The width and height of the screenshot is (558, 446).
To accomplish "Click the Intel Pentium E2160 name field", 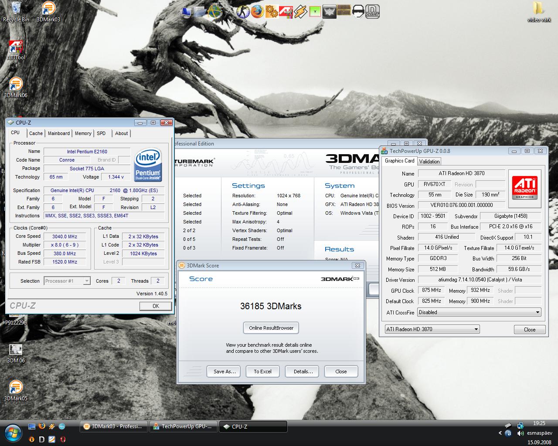I will [87, 152].
